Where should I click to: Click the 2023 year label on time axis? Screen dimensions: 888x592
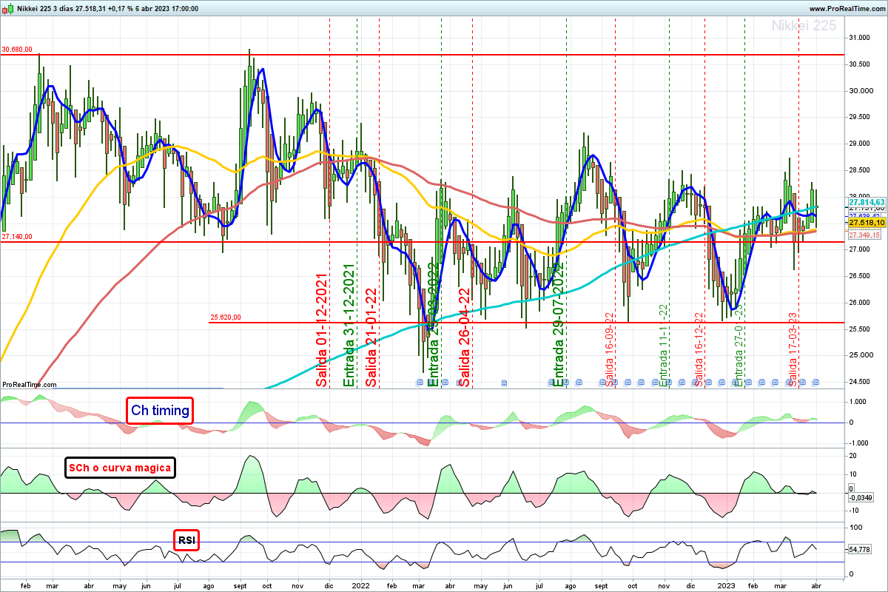(x=727, y=585)
